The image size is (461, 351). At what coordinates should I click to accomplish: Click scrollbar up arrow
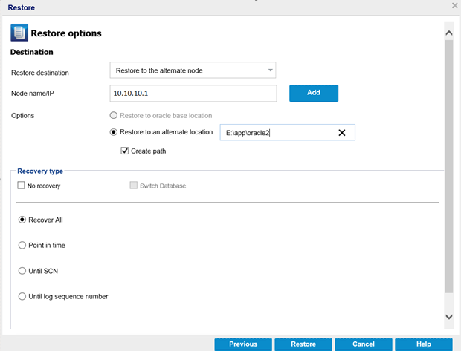point(448,33)
